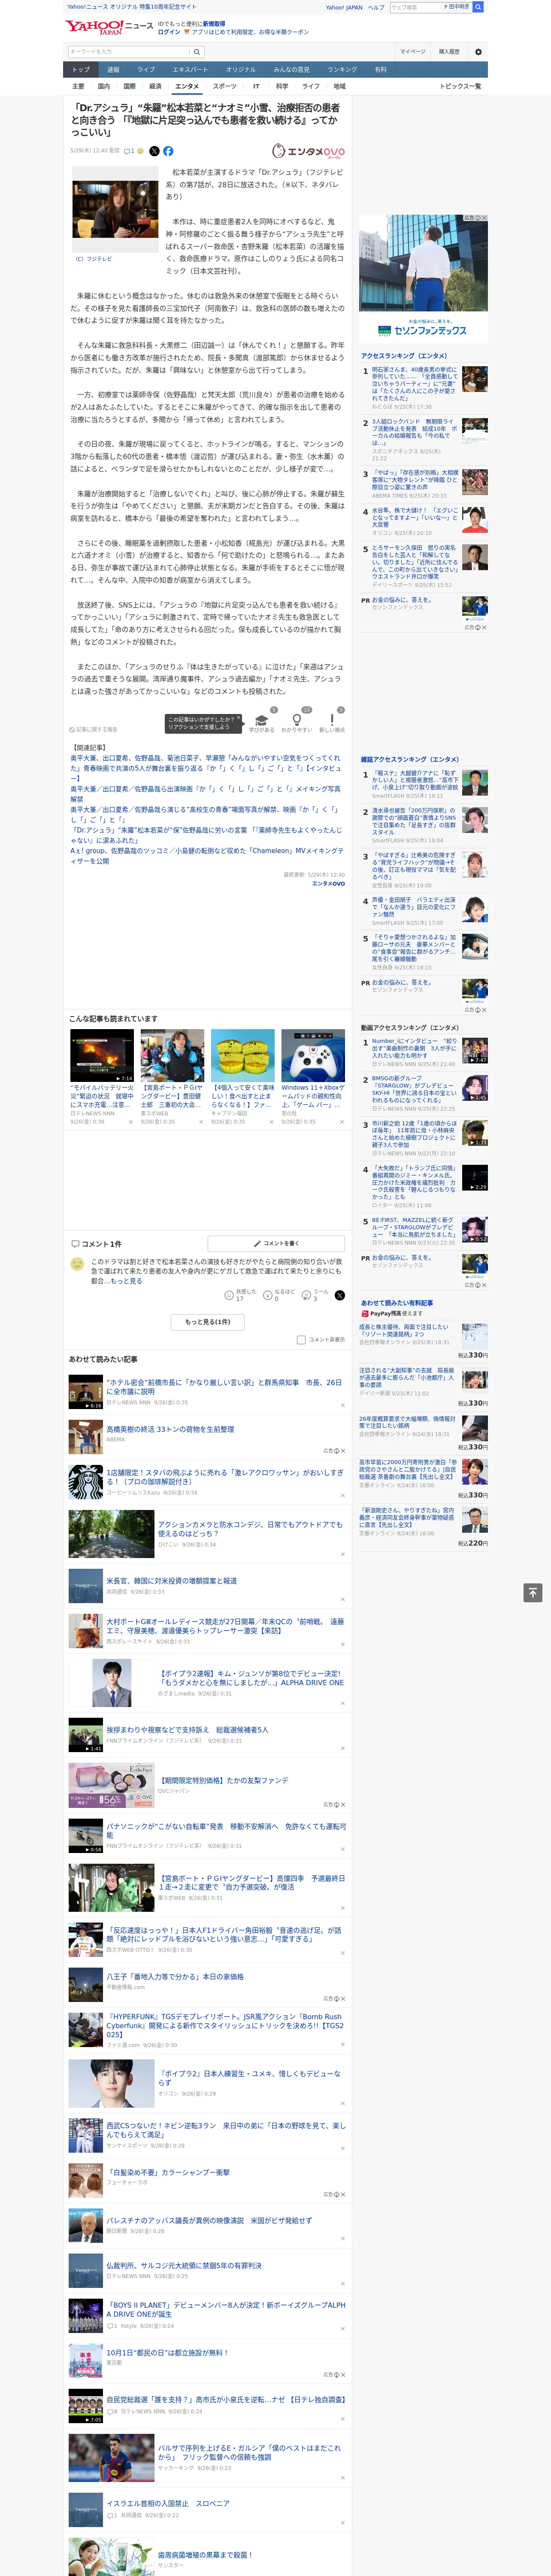Open 購入履歴 link
The width and height of the screenshot is (551, 2576).
click(449, 52)
